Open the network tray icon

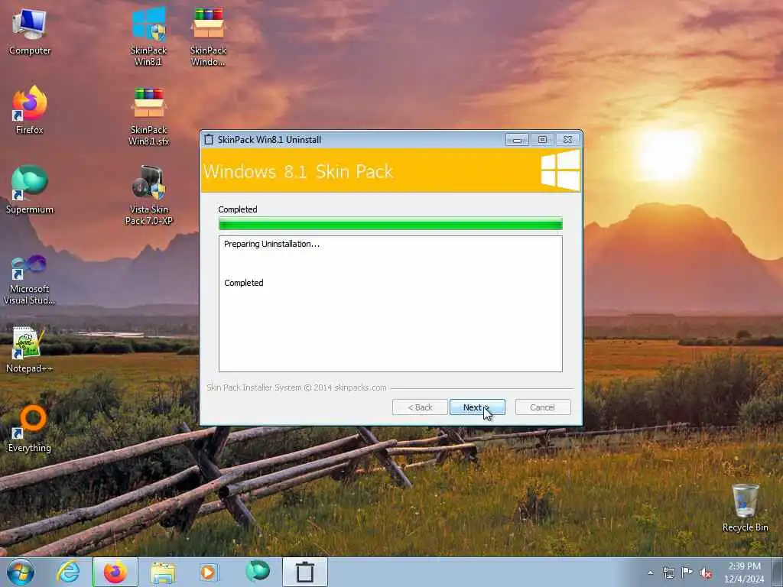pyautogui.click(x=668, y=573)
